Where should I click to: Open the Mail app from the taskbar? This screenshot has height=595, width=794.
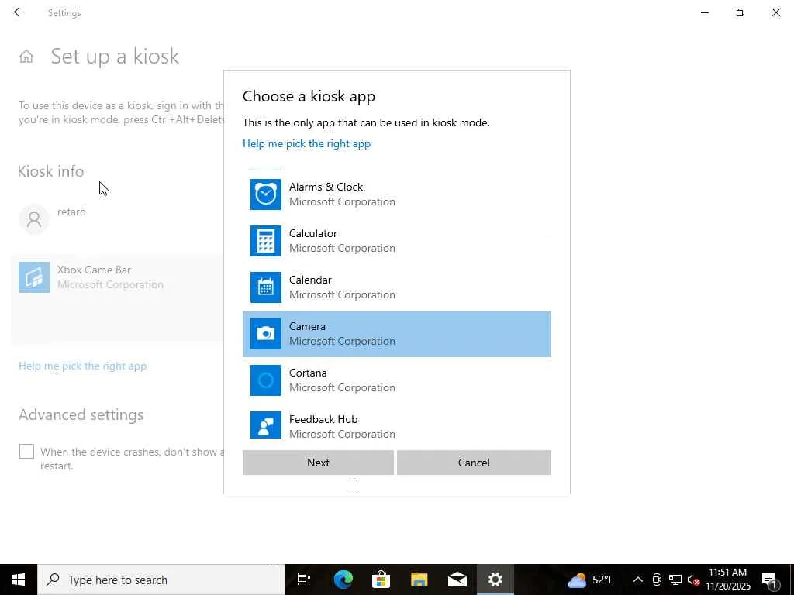457,580
